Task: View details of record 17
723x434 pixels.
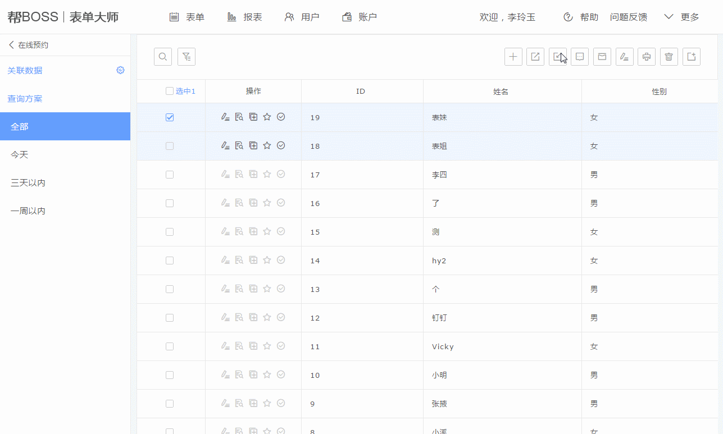Action: click(x=239, y=175)
